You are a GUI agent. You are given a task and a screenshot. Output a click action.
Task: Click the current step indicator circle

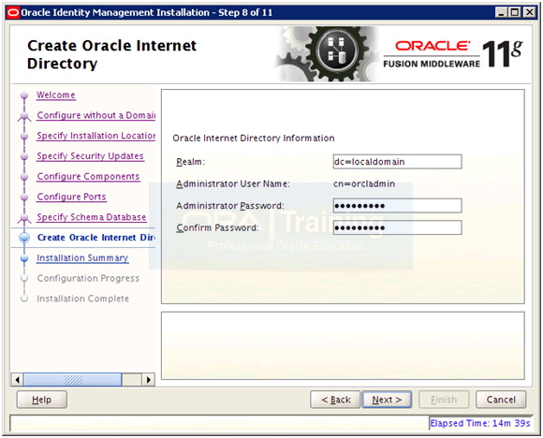pyautogui.click(x=24, y=238)
